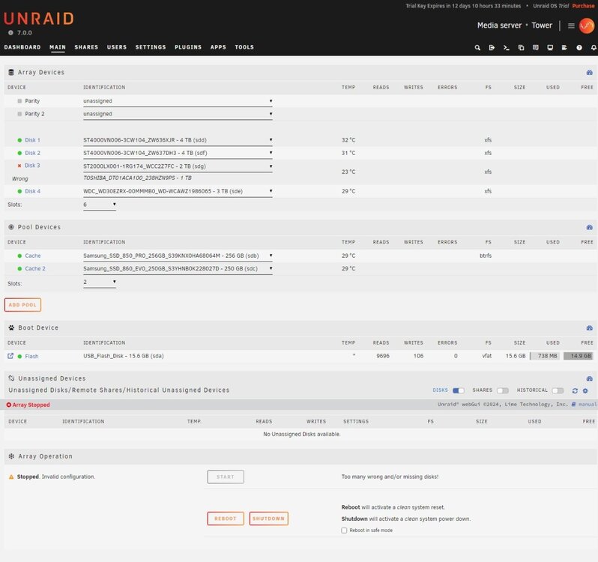Click the ADD POOL button
Viewport: 598px width, 562px height.
(22, 305)
